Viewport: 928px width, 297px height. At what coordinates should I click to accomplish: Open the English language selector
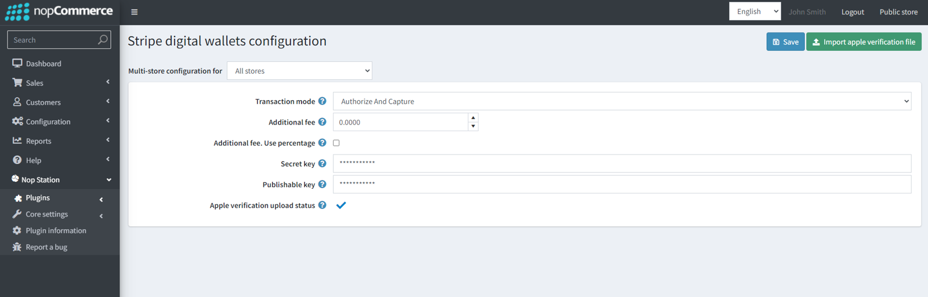coord(755,12)
